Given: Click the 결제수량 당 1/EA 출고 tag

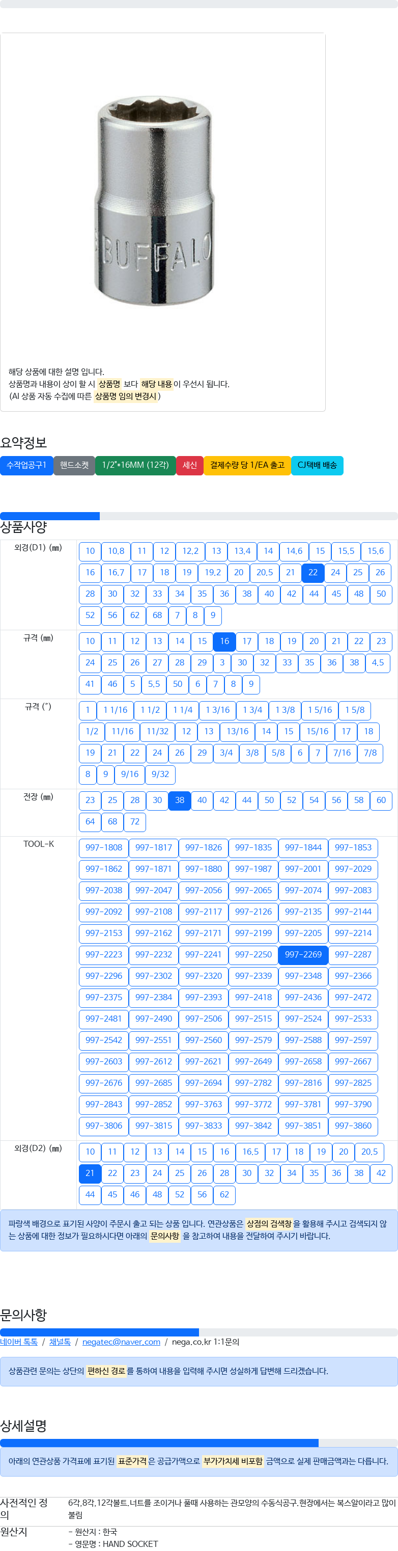Looking at the screenshot, I should (247, 465).
